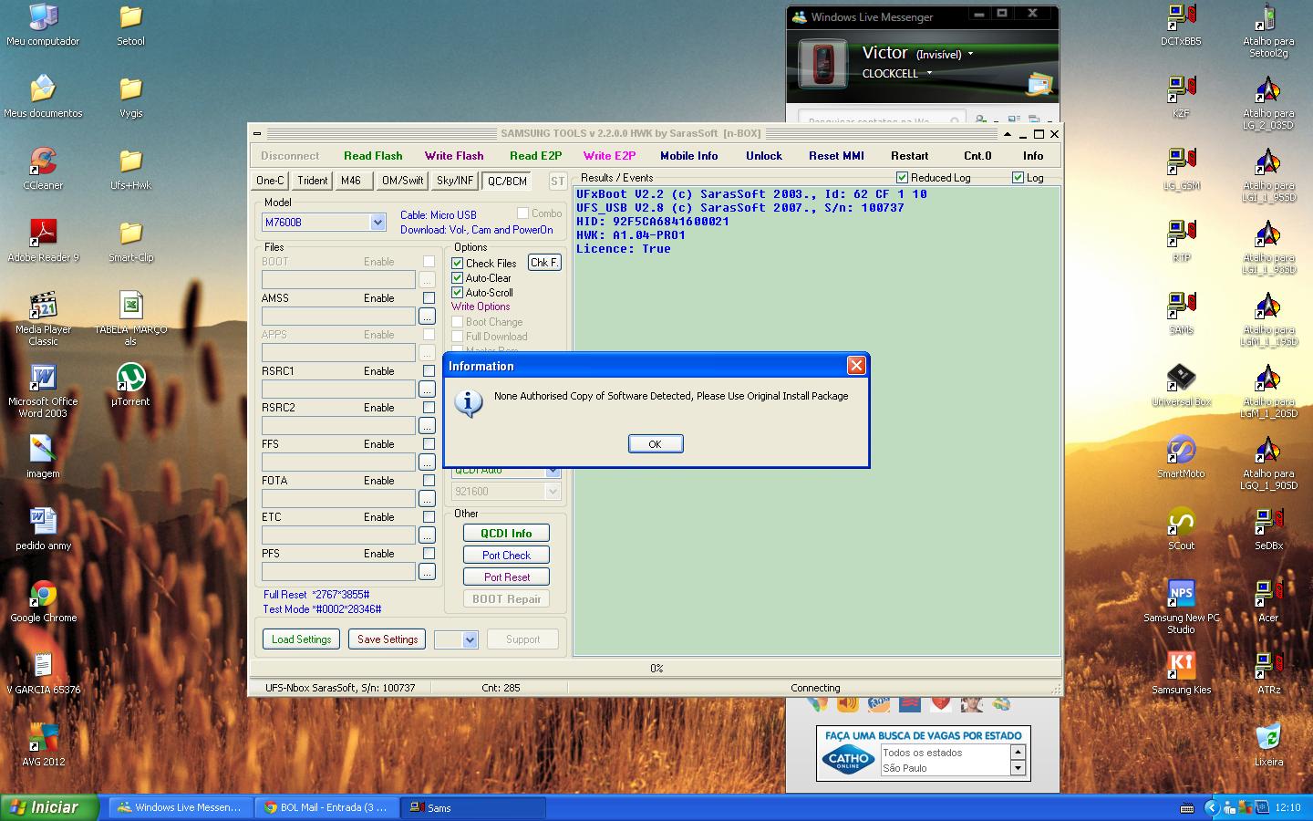The width and height of the screenshot is (1313, 821).
Task: Enable the PFS file checkbox
Action: tap(429, 554)
